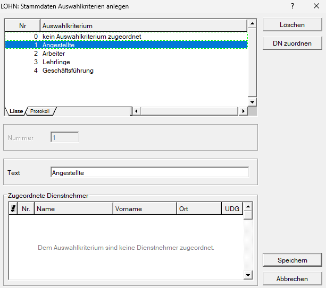Click the Auswahlkriterium column header
This screenshot has width=326, height=288.
(143, 25)
